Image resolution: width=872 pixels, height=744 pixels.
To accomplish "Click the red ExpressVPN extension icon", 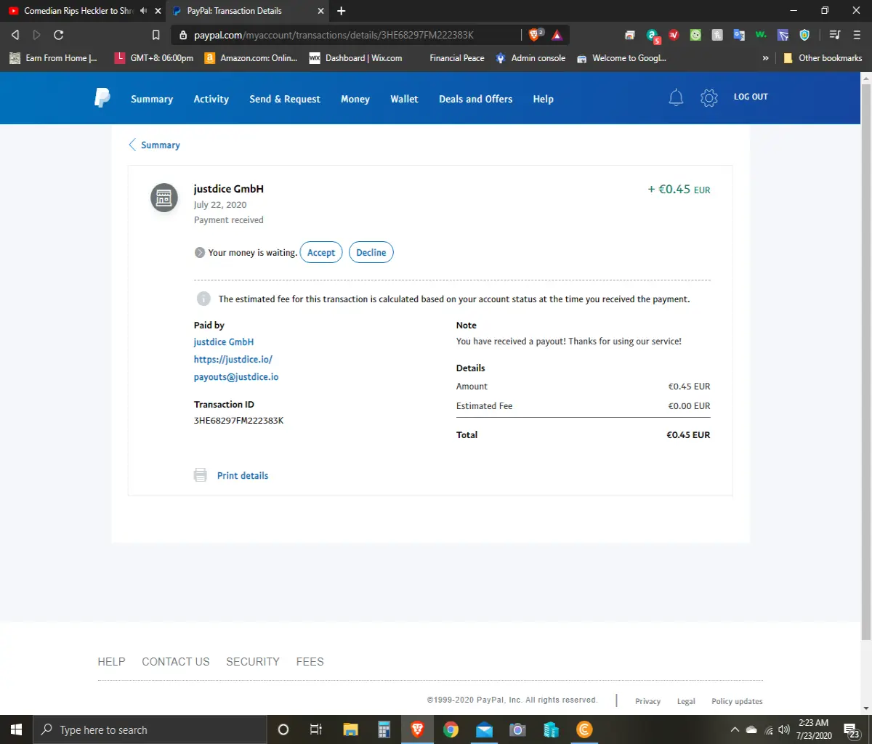I will pos(674,34).
